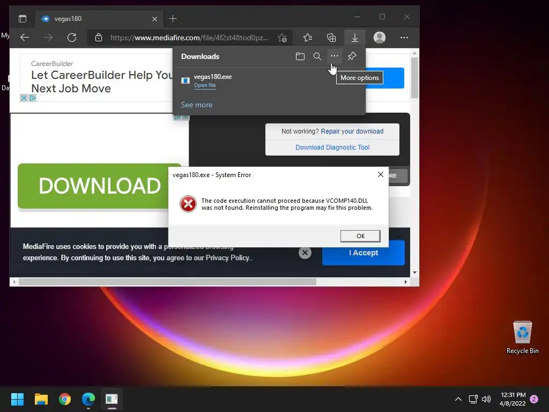Click the scroll down arrow
549x412 pixels.
point(414,272)
